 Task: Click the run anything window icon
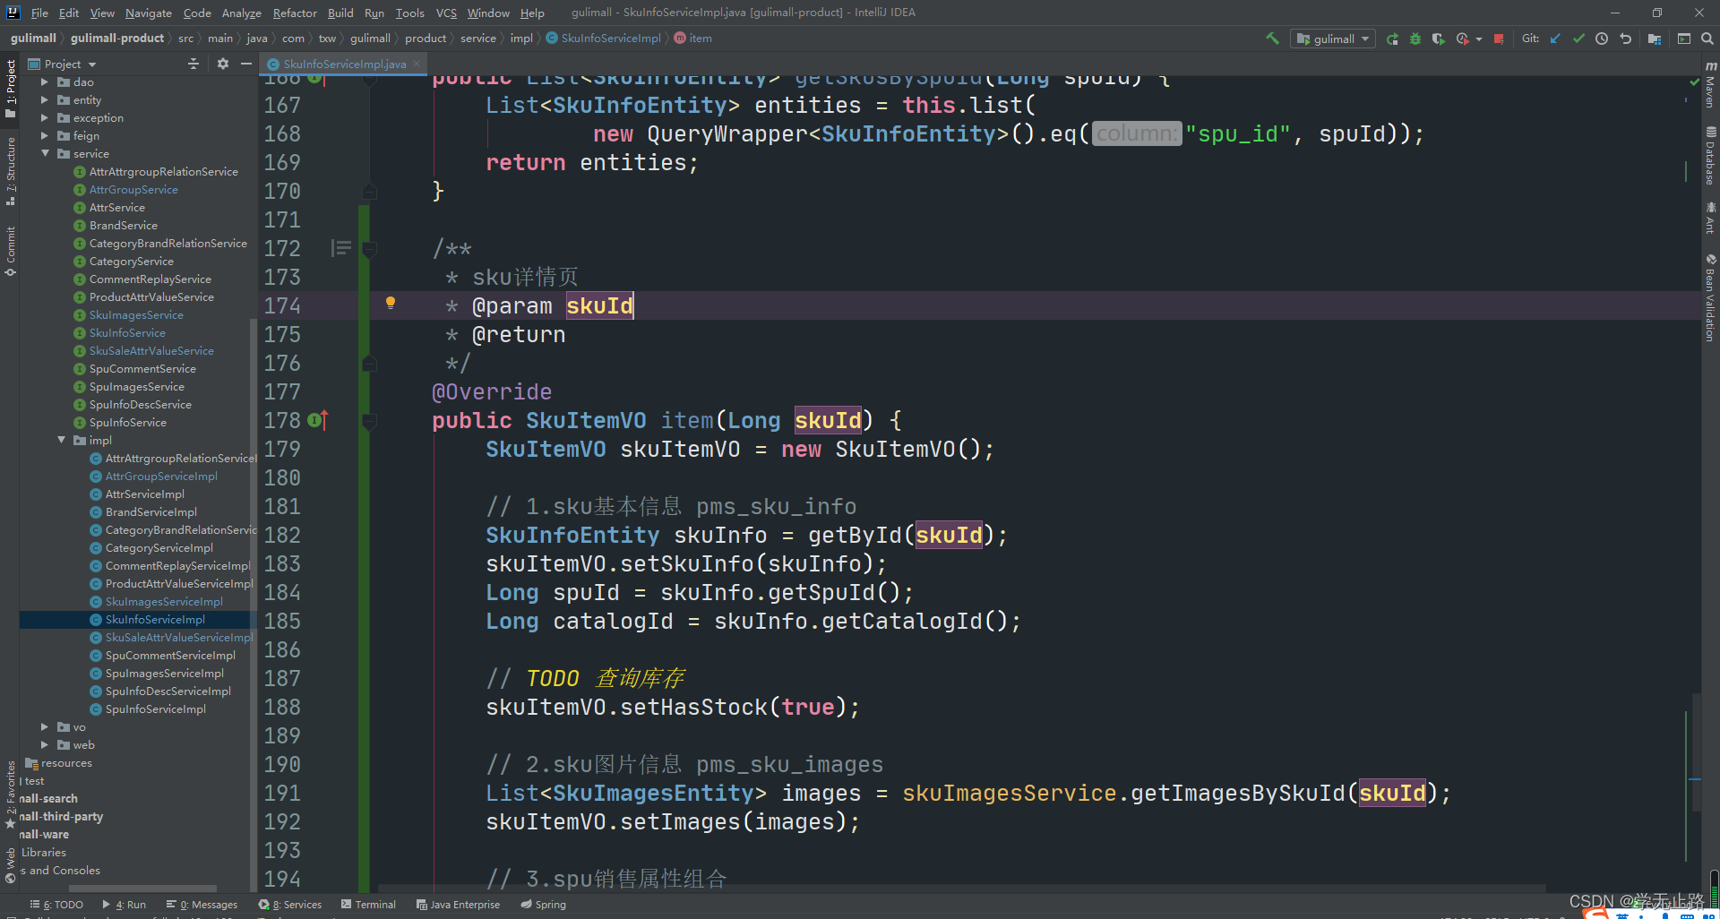(1684, 39)
